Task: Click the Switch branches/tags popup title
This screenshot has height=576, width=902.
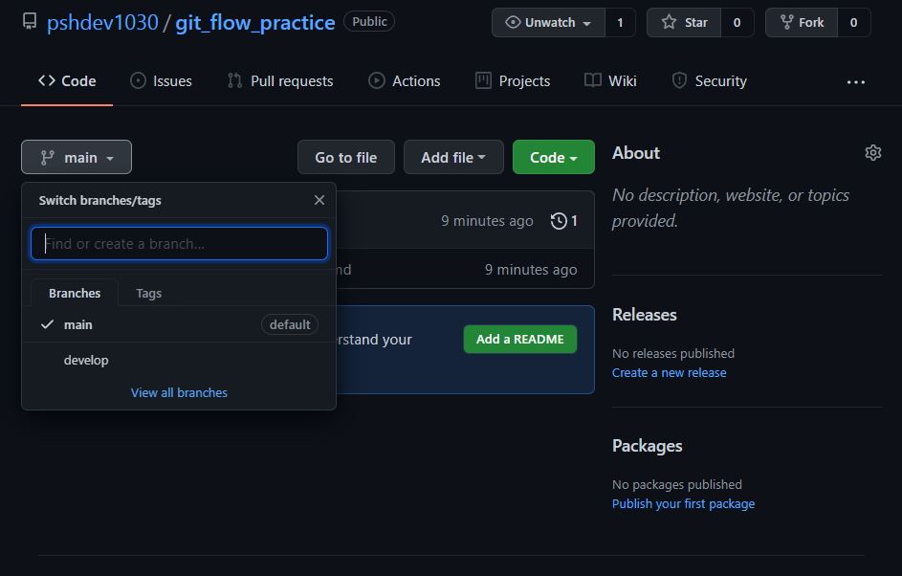Action: (100, 200)
